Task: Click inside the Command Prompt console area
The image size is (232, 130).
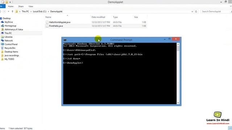Action: click(x=120, y=73)
